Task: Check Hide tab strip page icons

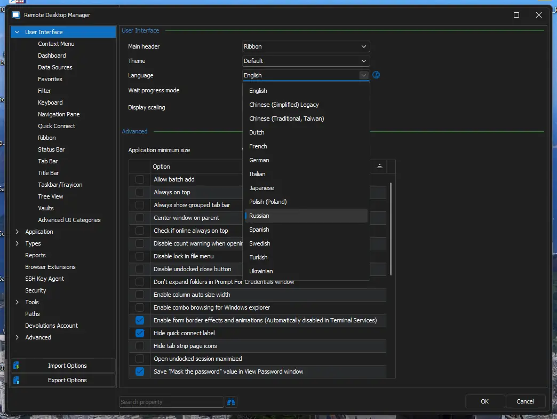Action: (x=140, y=346)
